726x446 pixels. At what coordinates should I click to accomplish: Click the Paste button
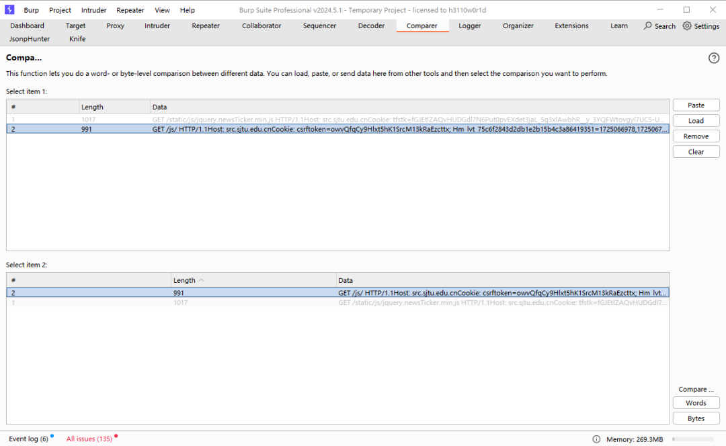[696, 105]
